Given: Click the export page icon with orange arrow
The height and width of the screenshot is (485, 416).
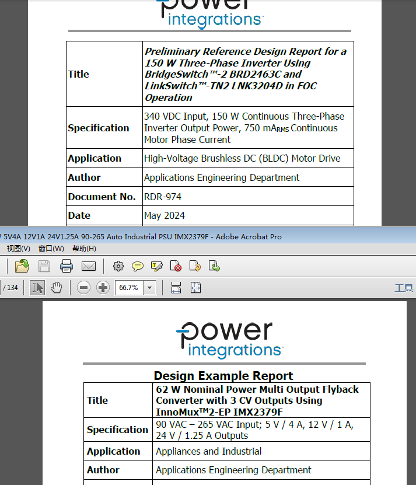Looking at the screenshot, I should (195, 266).
